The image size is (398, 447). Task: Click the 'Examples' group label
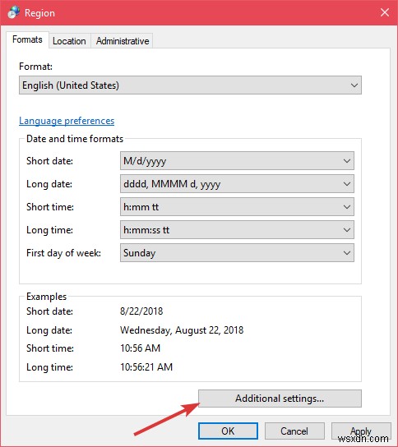coord(46,297)
